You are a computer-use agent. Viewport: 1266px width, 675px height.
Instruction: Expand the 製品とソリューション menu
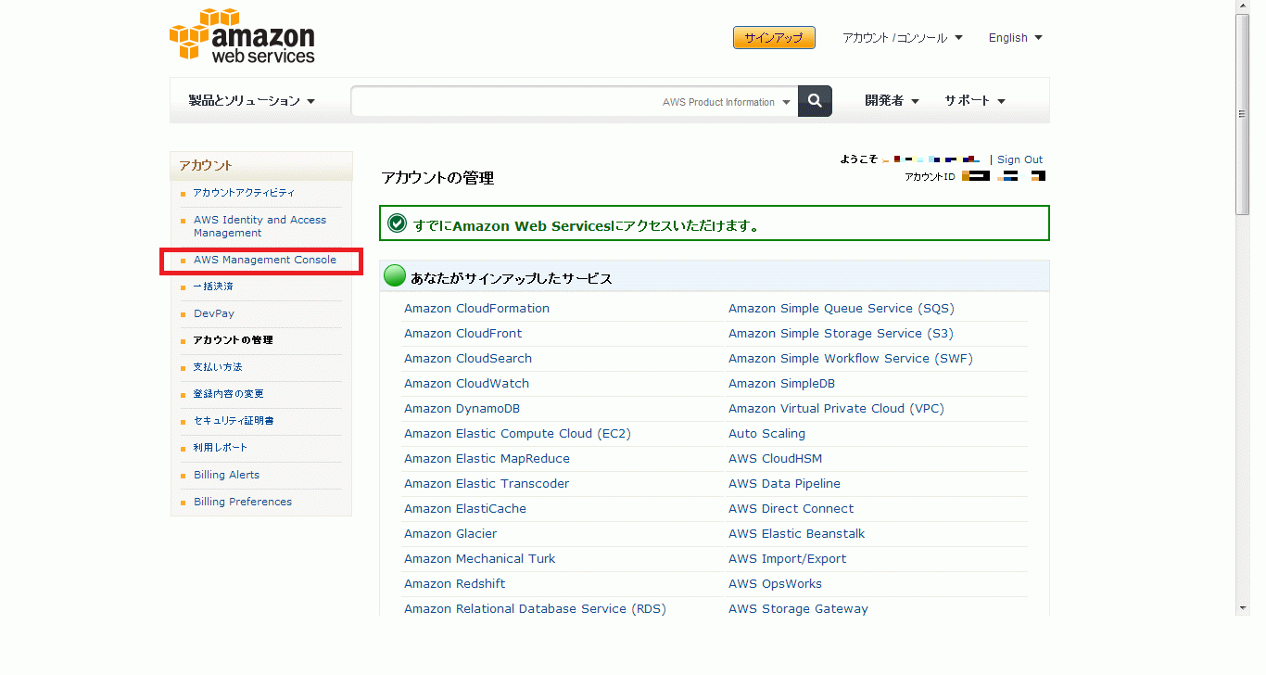pos(252,101)
